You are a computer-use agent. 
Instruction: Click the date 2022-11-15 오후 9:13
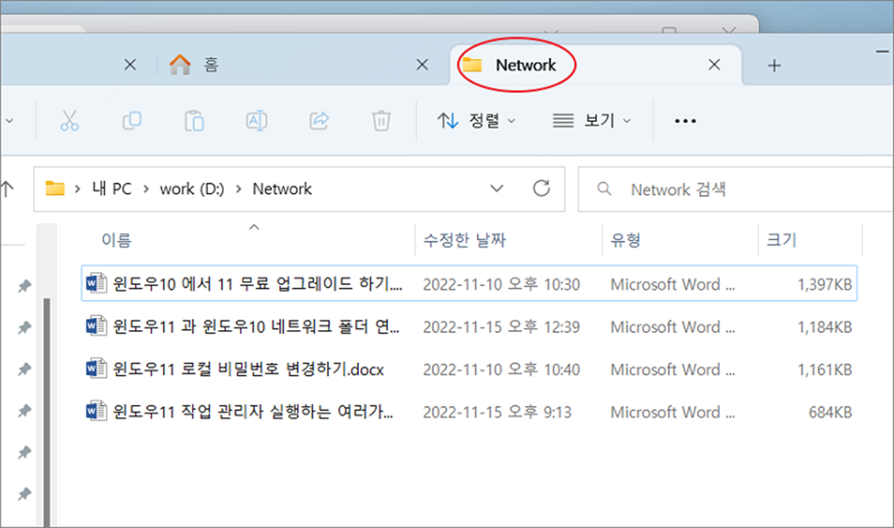[497, 412]
